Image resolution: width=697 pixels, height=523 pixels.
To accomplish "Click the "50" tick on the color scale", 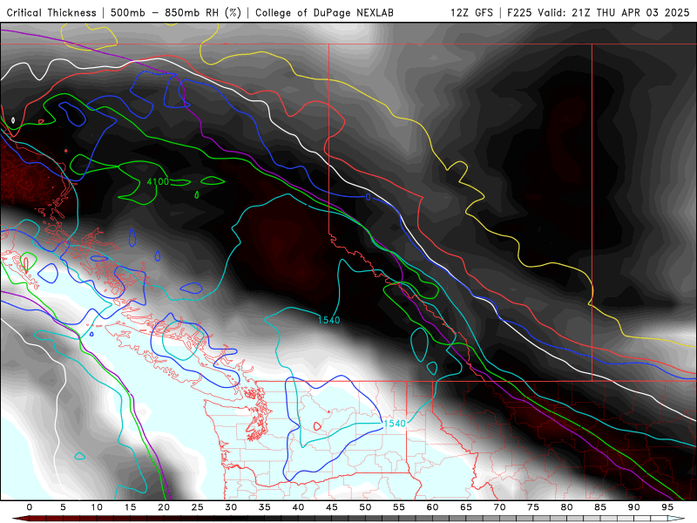I will pos(365,507).
